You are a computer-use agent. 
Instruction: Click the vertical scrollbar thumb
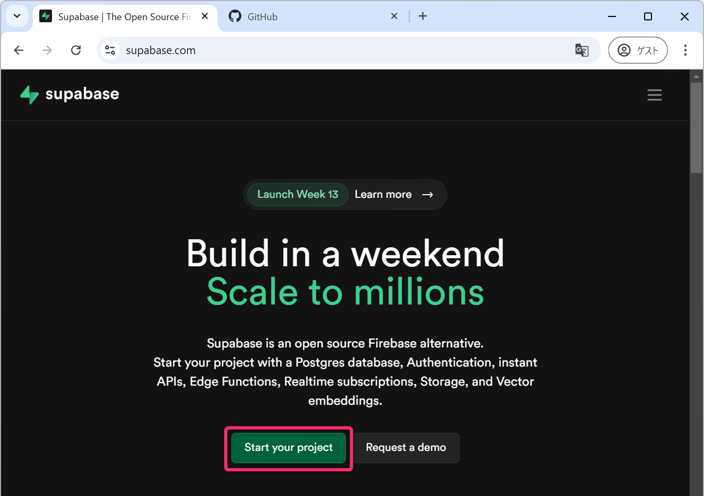coord(696,127)
